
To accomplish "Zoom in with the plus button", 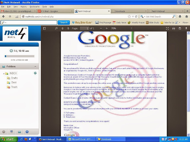I will click(x=107, y=28).
